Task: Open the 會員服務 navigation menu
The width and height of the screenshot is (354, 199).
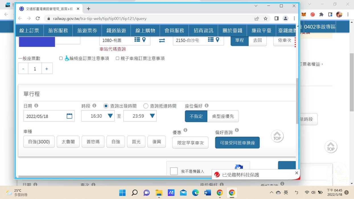Action: pos(174,30)
